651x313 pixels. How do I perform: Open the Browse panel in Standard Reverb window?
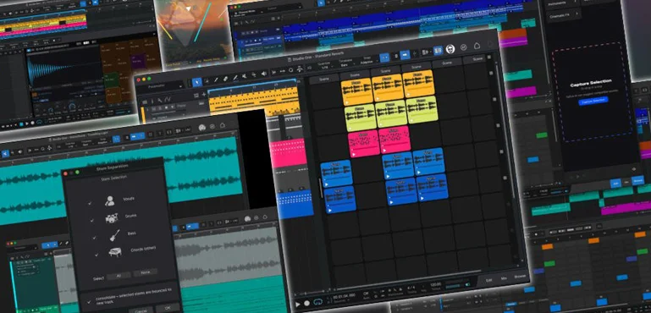(520, 276)
